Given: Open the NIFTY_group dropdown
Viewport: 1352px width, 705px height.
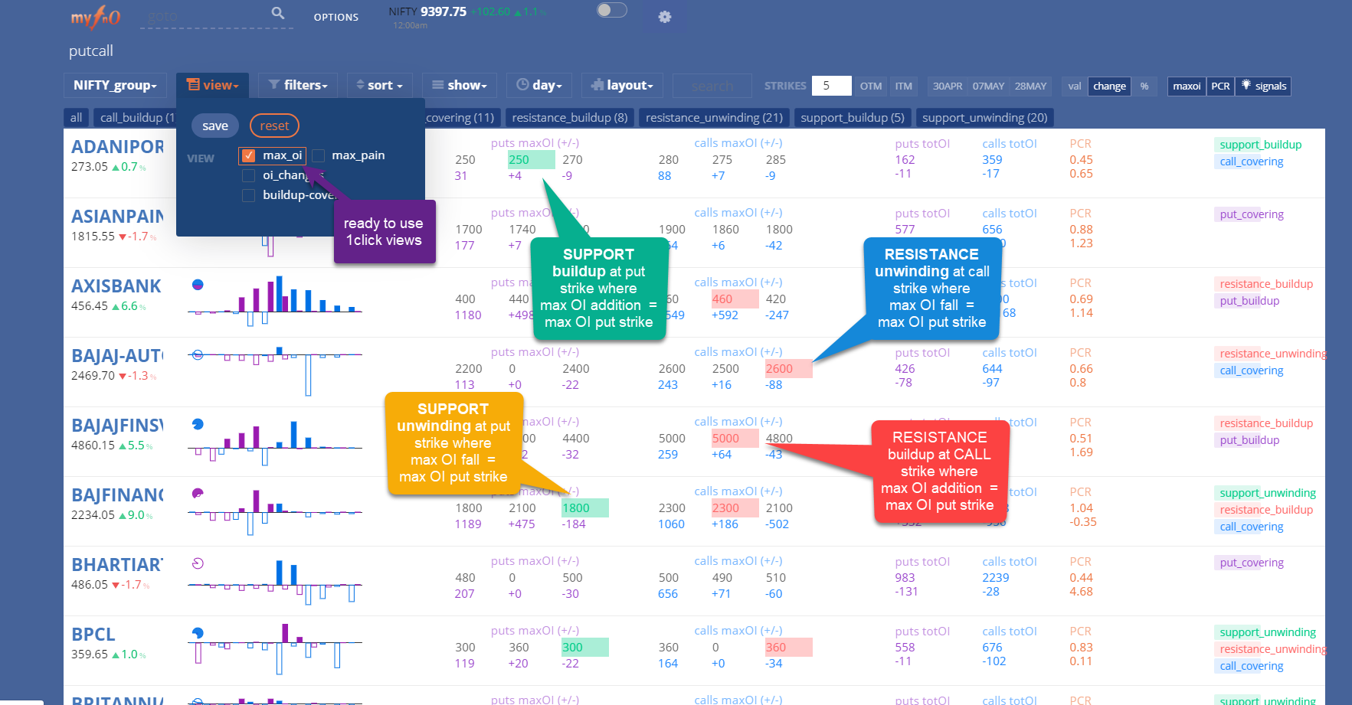Looking at the screenshot, I should (115, 85).
